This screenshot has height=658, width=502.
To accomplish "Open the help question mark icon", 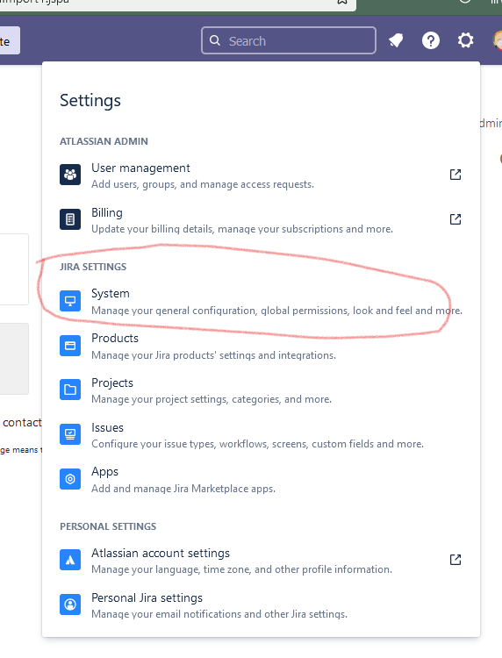I will [431, 40].
